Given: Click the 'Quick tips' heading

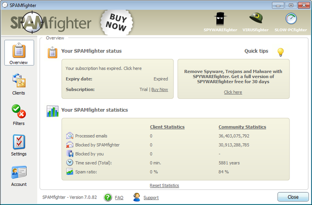Looking at the screenshot, I should (256, 51).
